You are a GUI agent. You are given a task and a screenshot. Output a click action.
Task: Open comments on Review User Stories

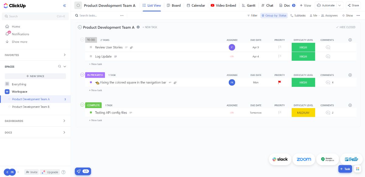(328, 47)
